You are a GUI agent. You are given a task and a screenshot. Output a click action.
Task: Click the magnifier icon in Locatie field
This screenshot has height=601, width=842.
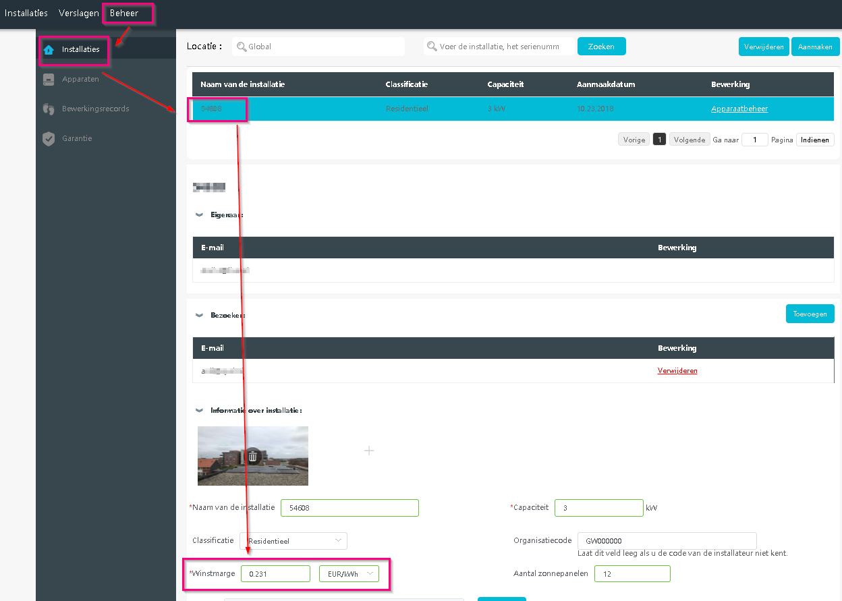[x=241, y=47]
